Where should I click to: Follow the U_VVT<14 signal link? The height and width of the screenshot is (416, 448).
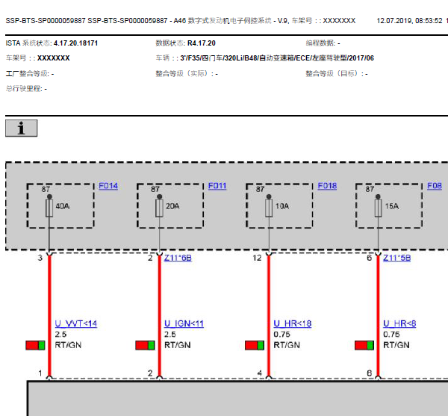pyautogui.click(x=75, y=323)
